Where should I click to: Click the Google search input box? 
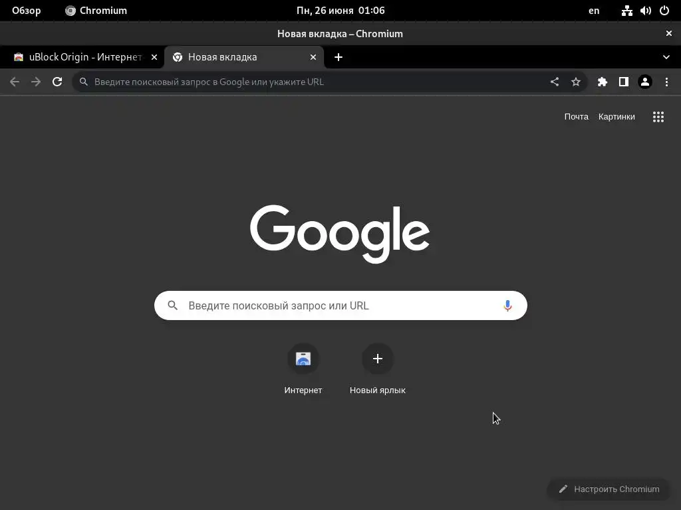tap(341, 305)
